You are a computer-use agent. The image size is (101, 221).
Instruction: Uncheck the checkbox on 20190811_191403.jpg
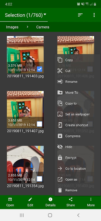[39, 69]
